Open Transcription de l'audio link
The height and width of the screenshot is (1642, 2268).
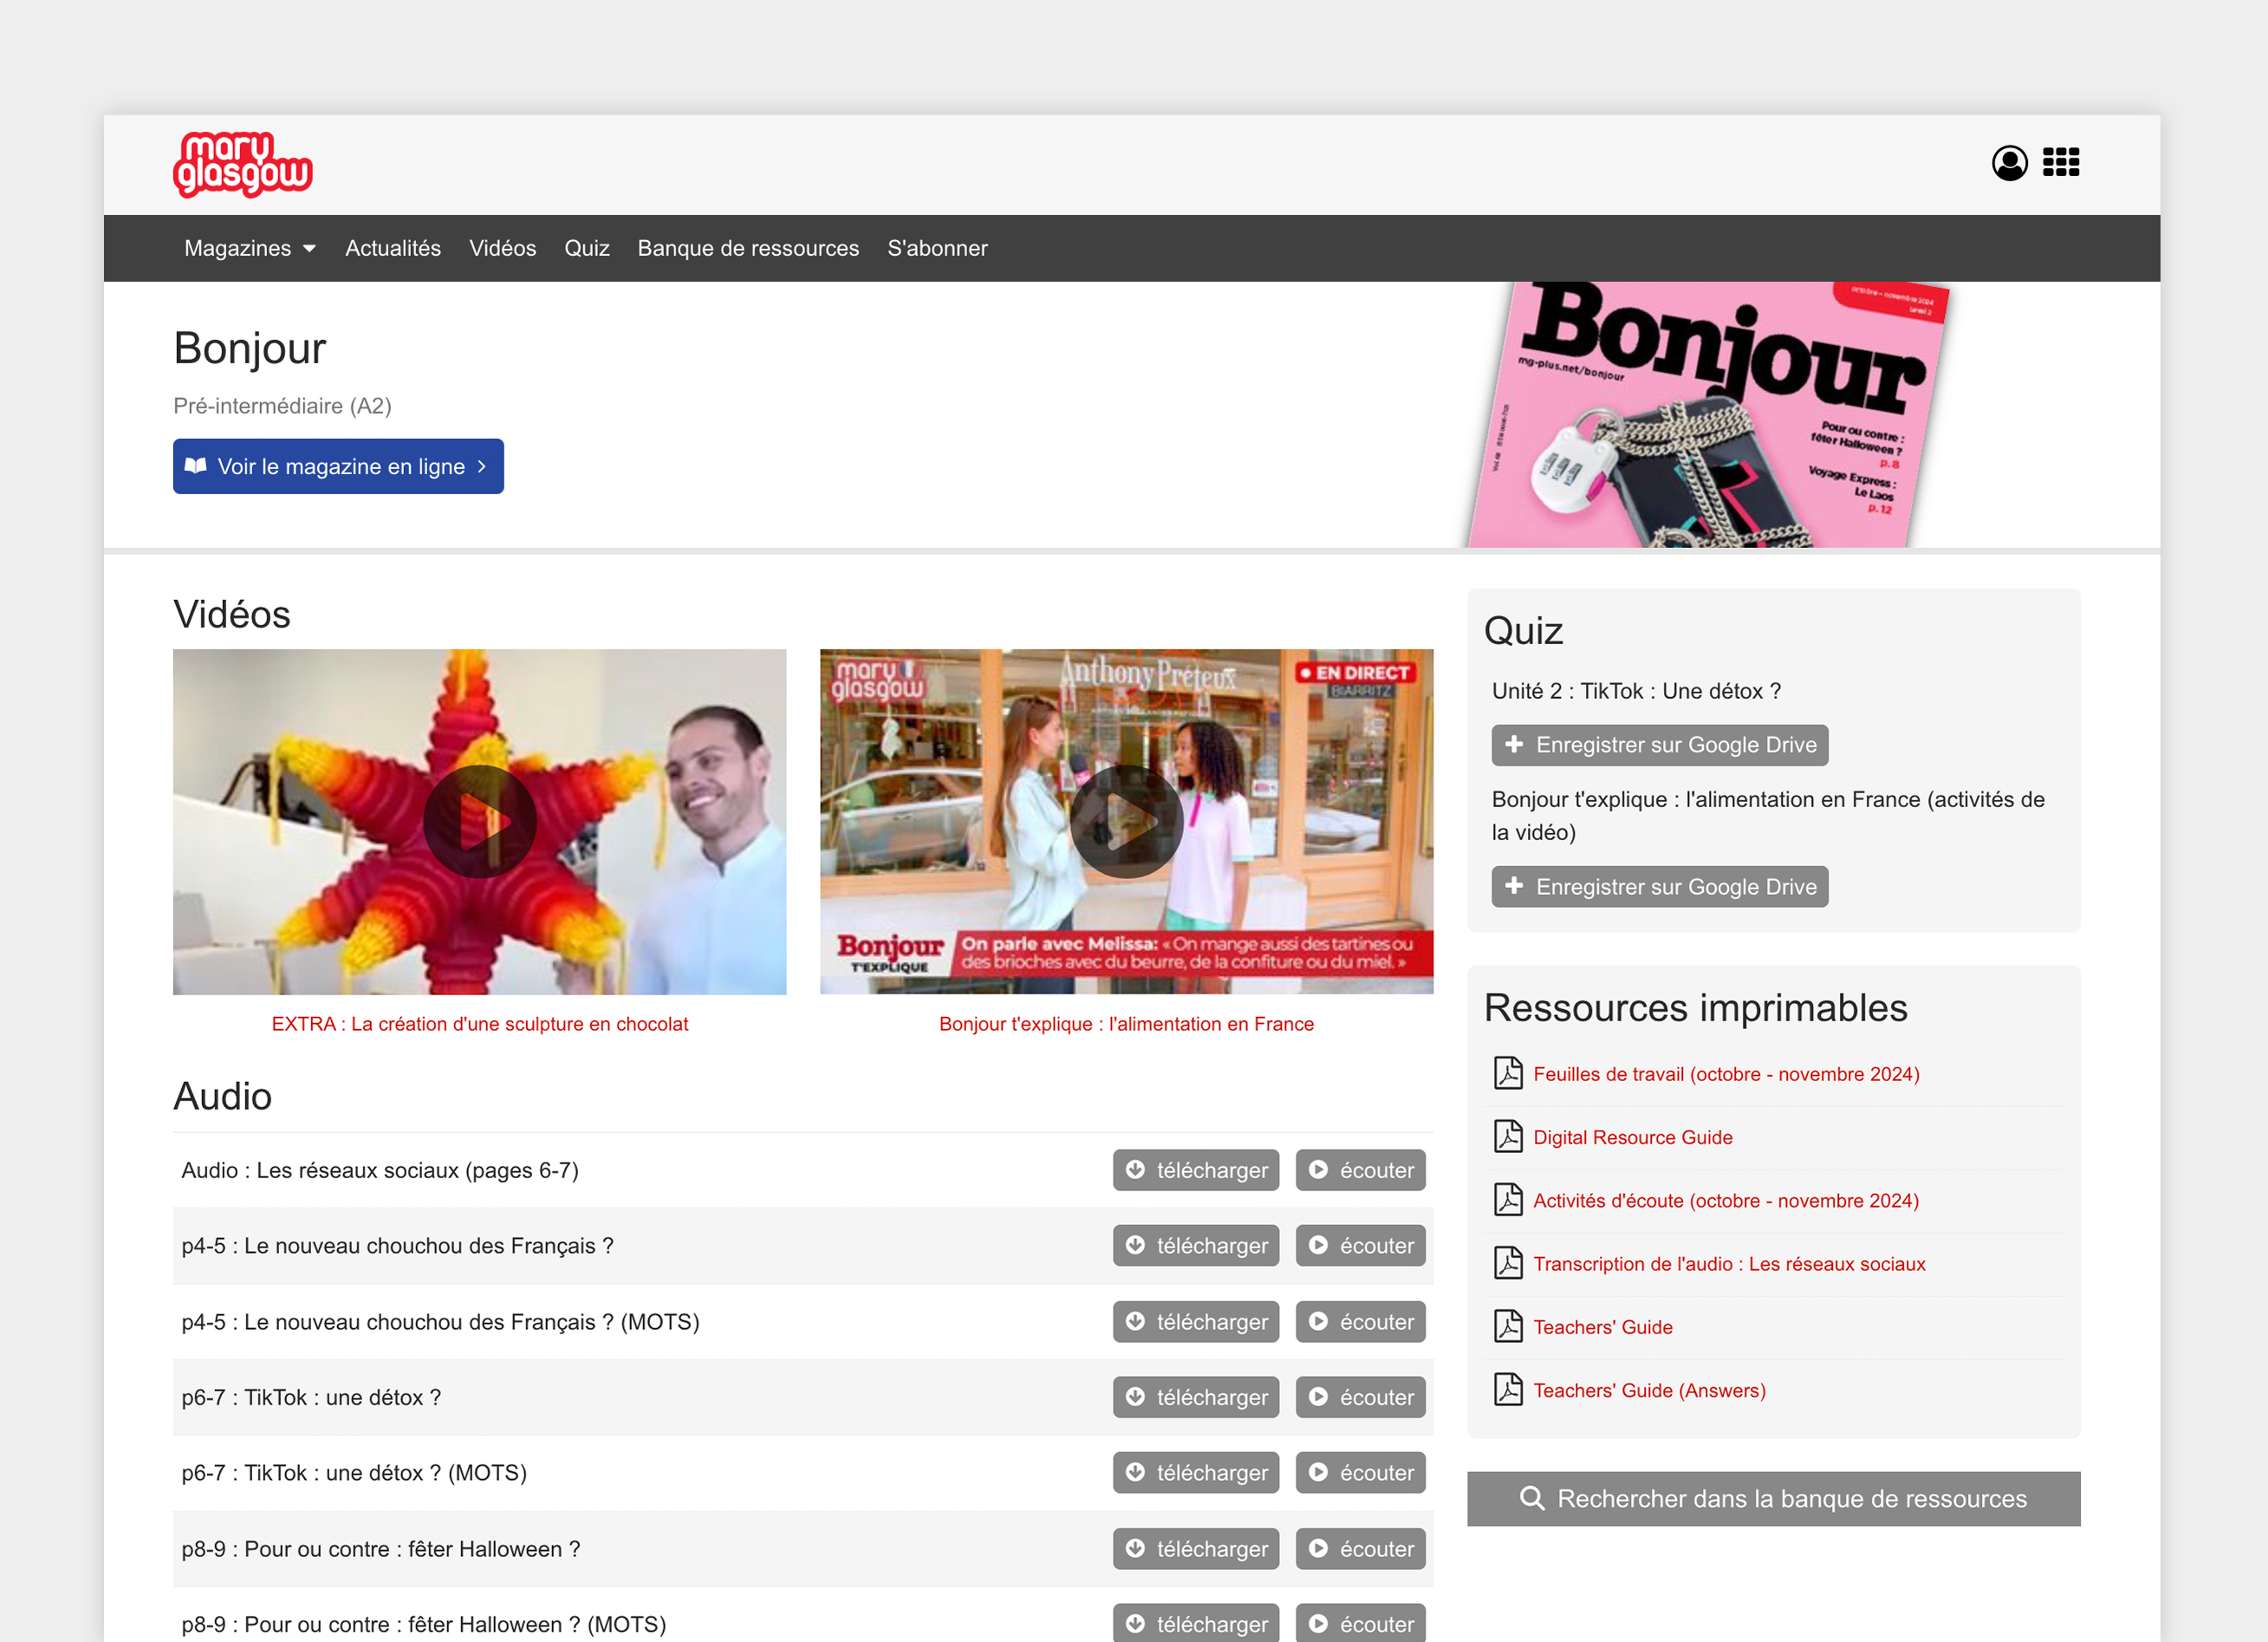click(1728, 1264)
